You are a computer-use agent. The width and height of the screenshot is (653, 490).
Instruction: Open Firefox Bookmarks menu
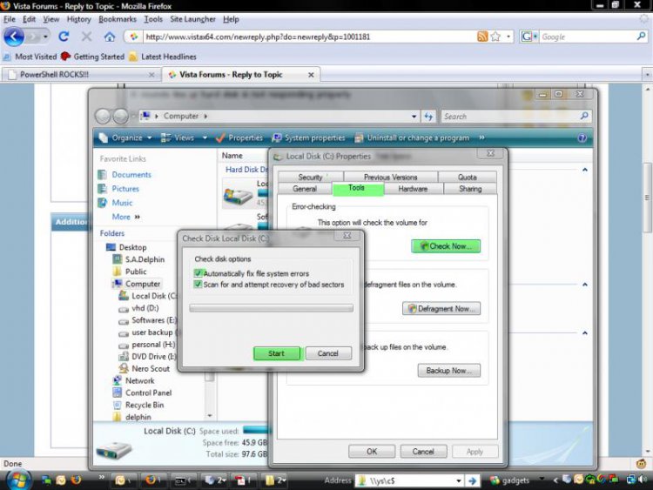click(x=118, y=19)
